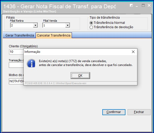
Task: Select Trânsferência Normal radio button
Action: coord(91,23)
